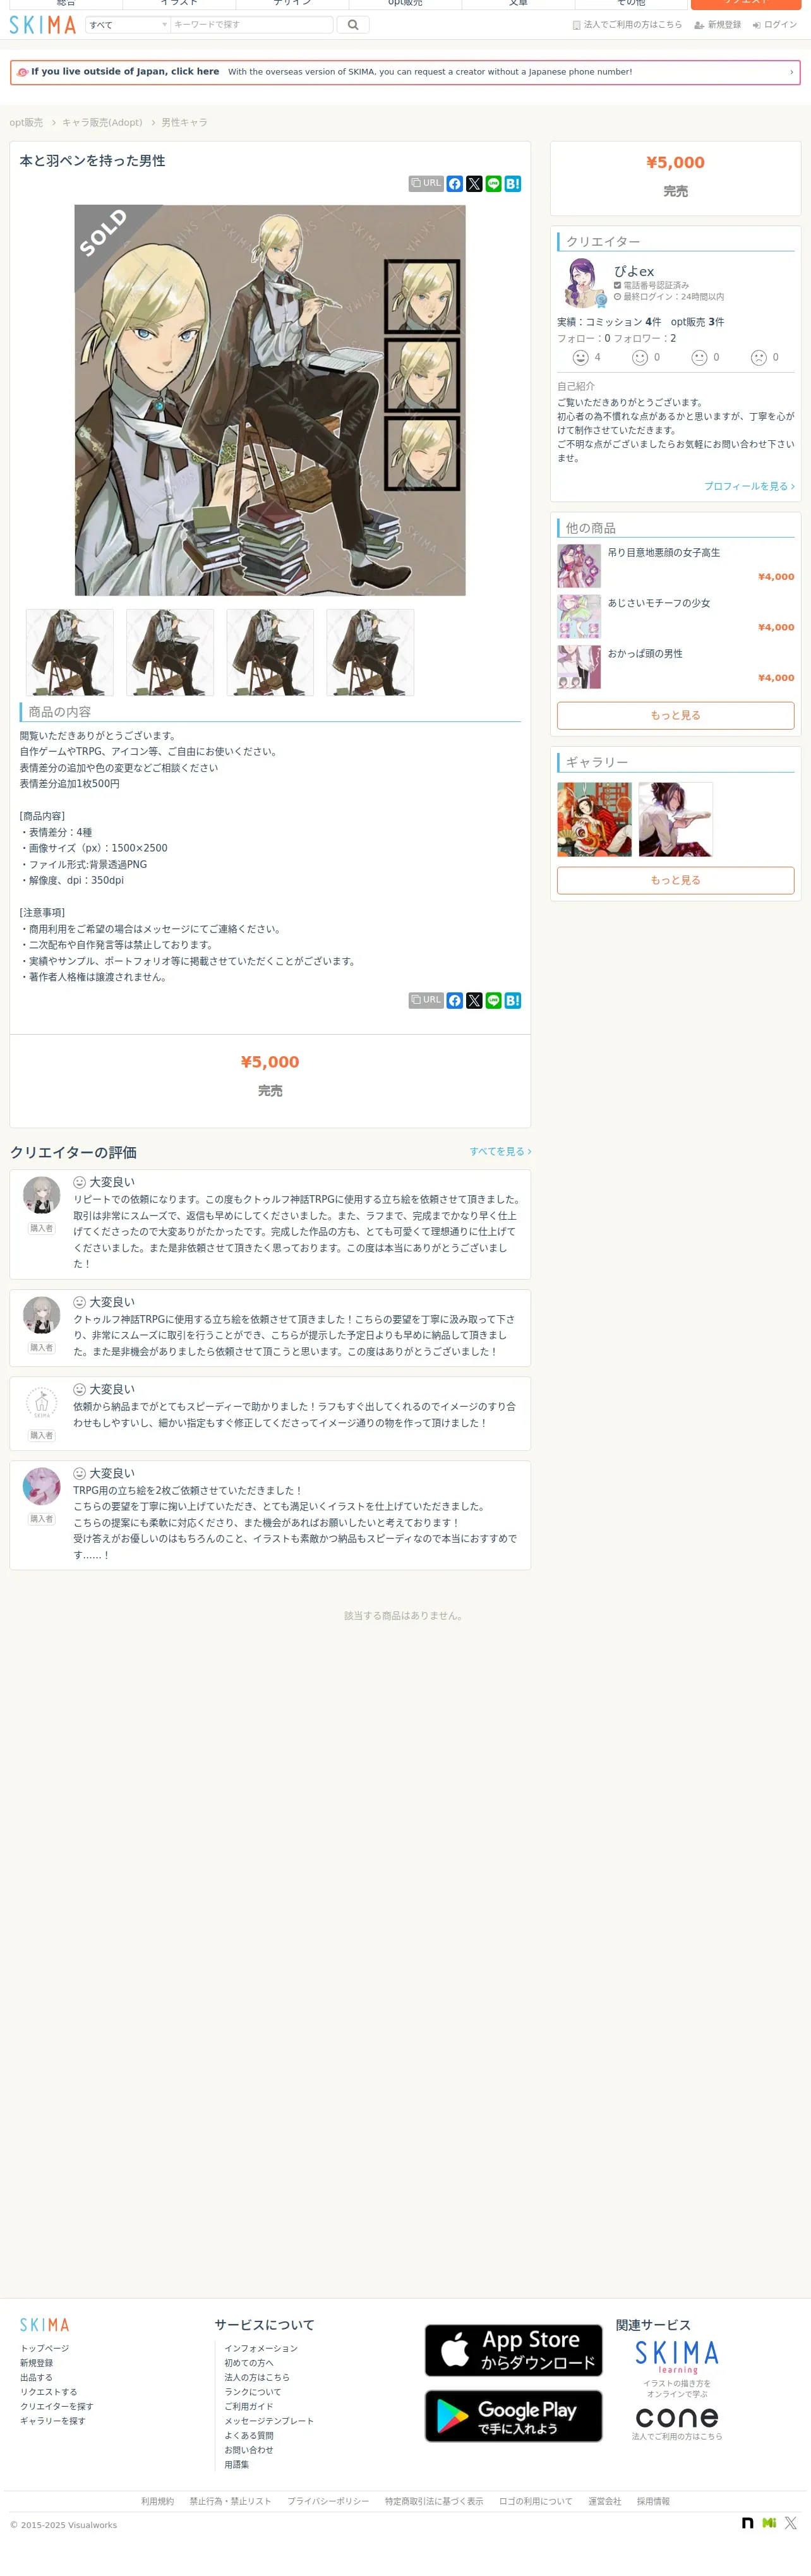Open the note icon in the footer
The height and width of the screenshot is (2576, 811).
747,2523
